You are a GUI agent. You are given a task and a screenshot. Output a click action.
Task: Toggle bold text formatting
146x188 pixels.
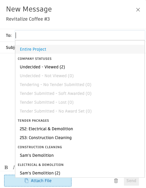click(6, 167)
